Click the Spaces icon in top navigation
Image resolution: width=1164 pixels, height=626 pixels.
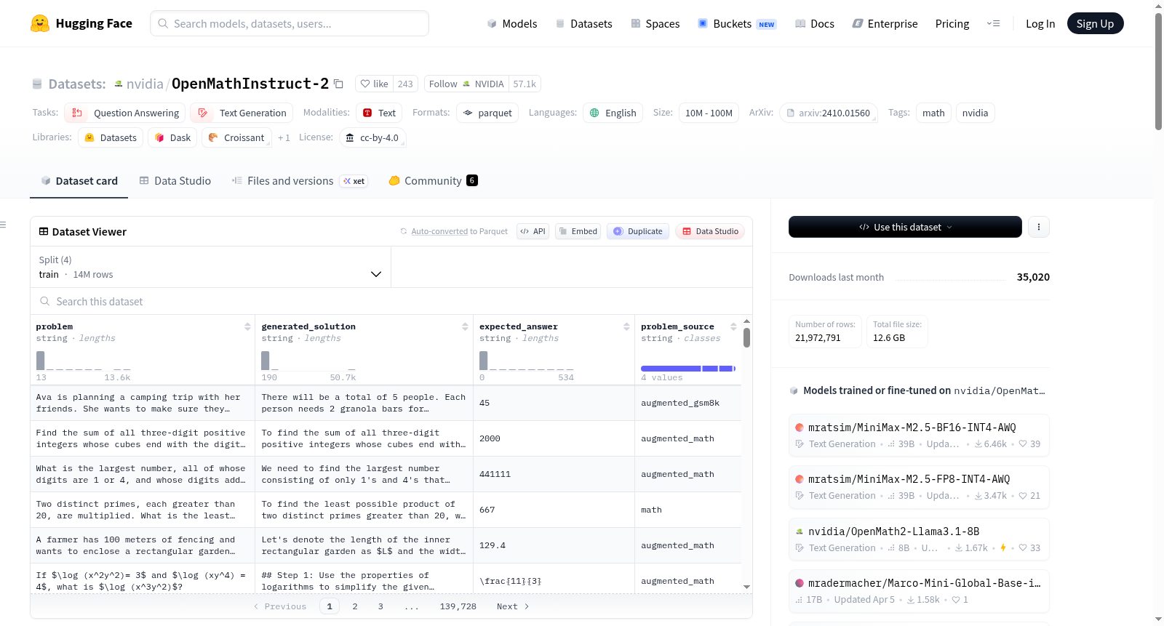coord(636,23)
